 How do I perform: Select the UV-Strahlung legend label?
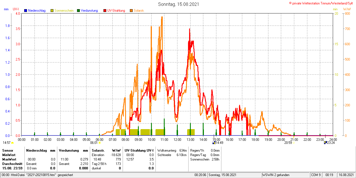(117, 11)
